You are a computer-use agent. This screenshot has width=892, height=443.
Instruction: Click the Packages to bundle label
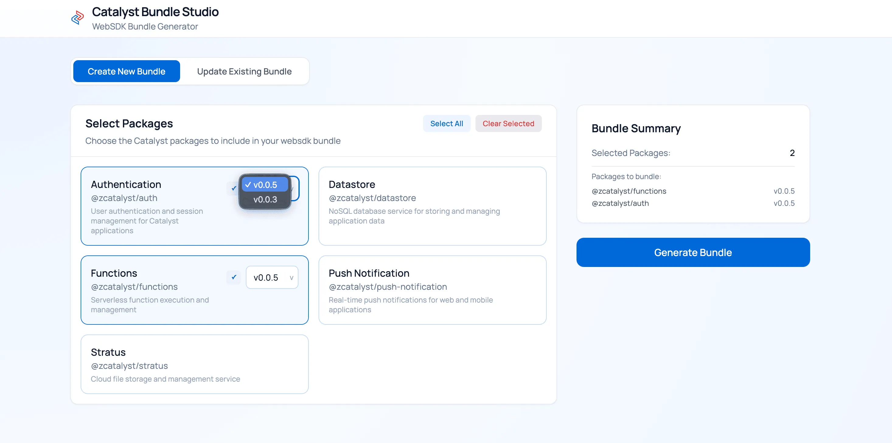click(626, 177)
